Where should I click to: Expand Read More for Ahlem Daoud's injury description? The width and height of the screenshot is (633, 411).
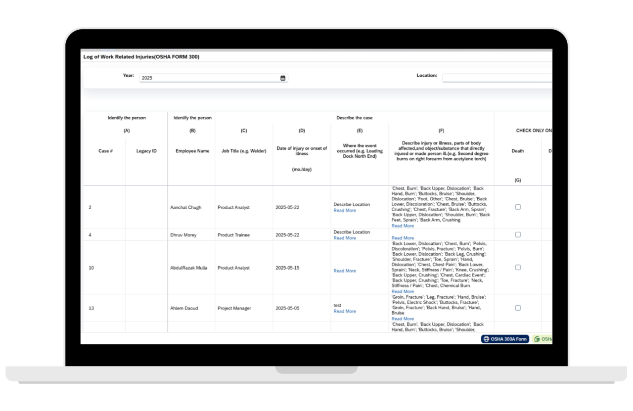[403, 319]
